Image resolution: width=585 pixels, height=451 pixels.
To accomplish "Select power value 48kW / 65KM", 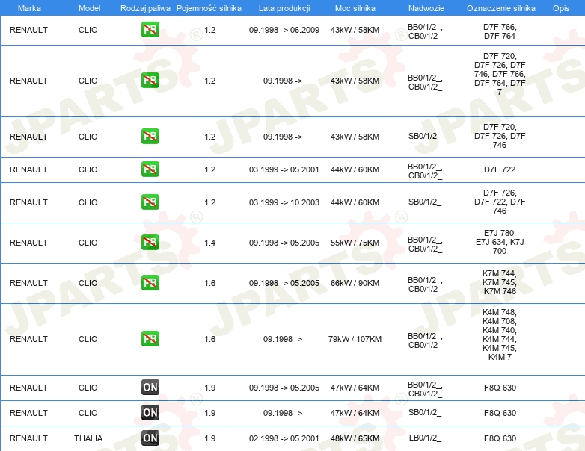I will click(x=355, y=439).
